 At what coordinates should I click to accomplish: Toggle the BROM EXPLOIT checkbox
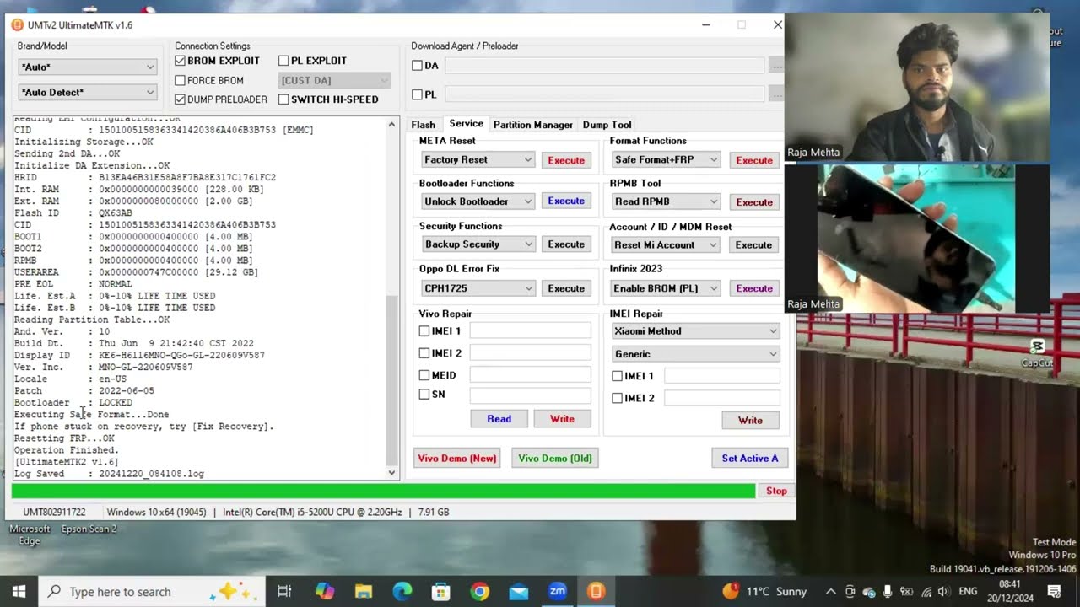point(180,61)
